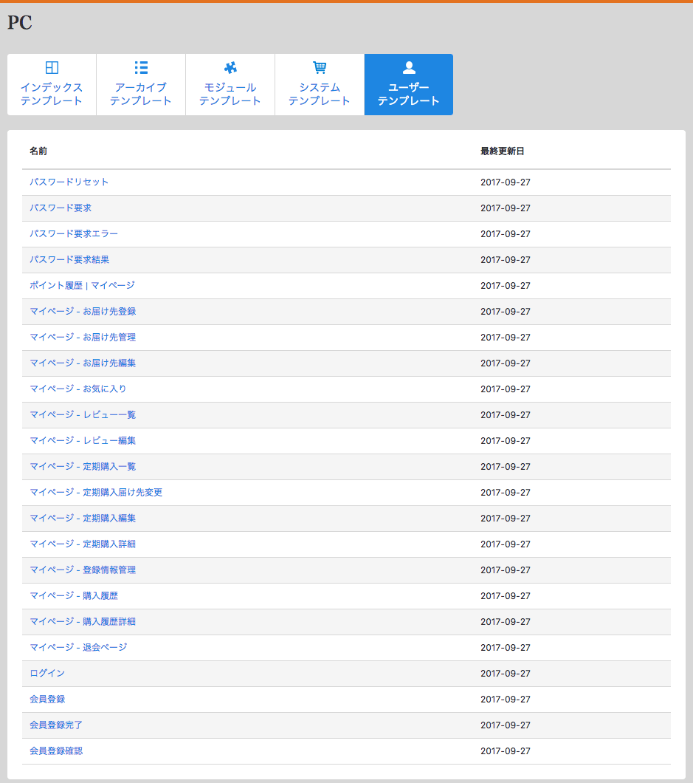Click the Index Template grid icon
The width and height of the screenshot is (693, 783).
tap(52, 68)
